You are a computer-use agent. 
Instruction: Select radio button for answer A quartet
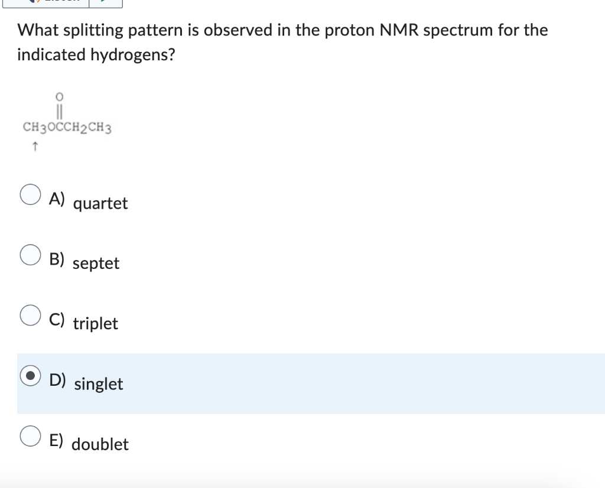[30, 196]
